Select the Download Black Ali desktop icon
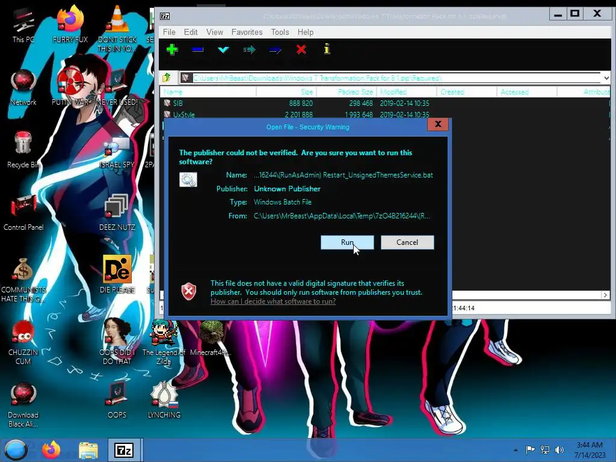 point(23,405)
